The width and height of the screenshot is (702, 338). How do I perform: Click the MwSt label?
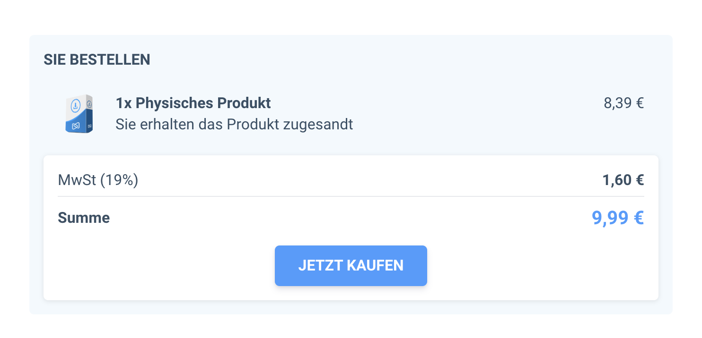point(77,180)
